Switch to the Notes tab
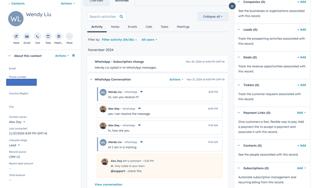This screenshot has height=188, width=312. click(115, 27)
